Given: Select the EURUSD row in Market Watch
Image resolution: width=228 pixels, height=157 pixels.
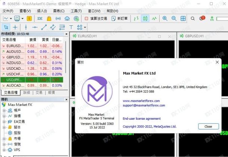Looking at the screenshot, I should [32, 46].
